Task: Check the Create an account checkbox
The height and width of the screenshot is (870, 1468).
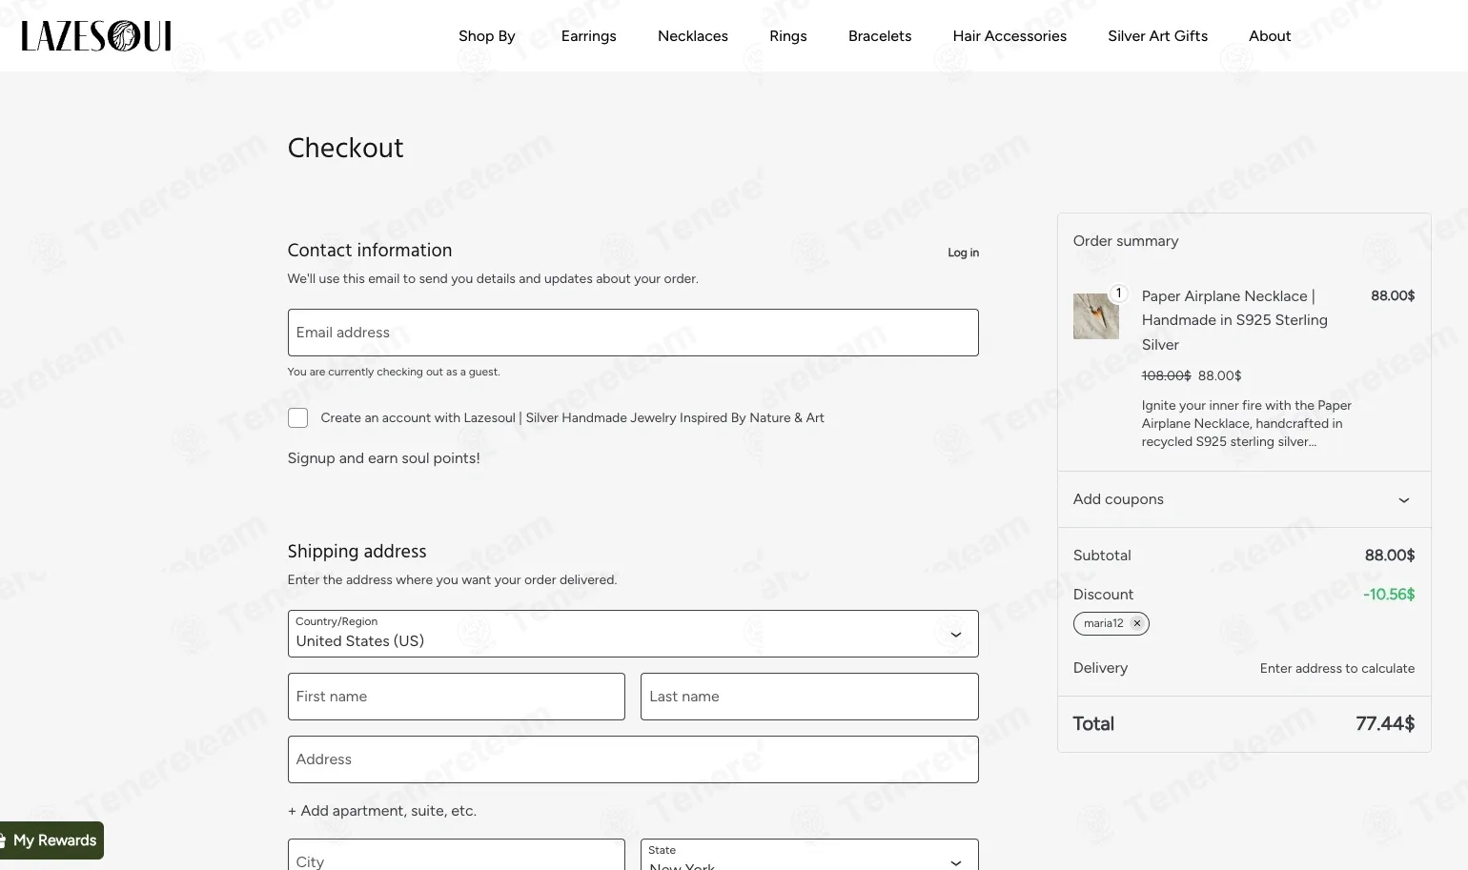Action: pyautogui.click(x=298, y=417)
